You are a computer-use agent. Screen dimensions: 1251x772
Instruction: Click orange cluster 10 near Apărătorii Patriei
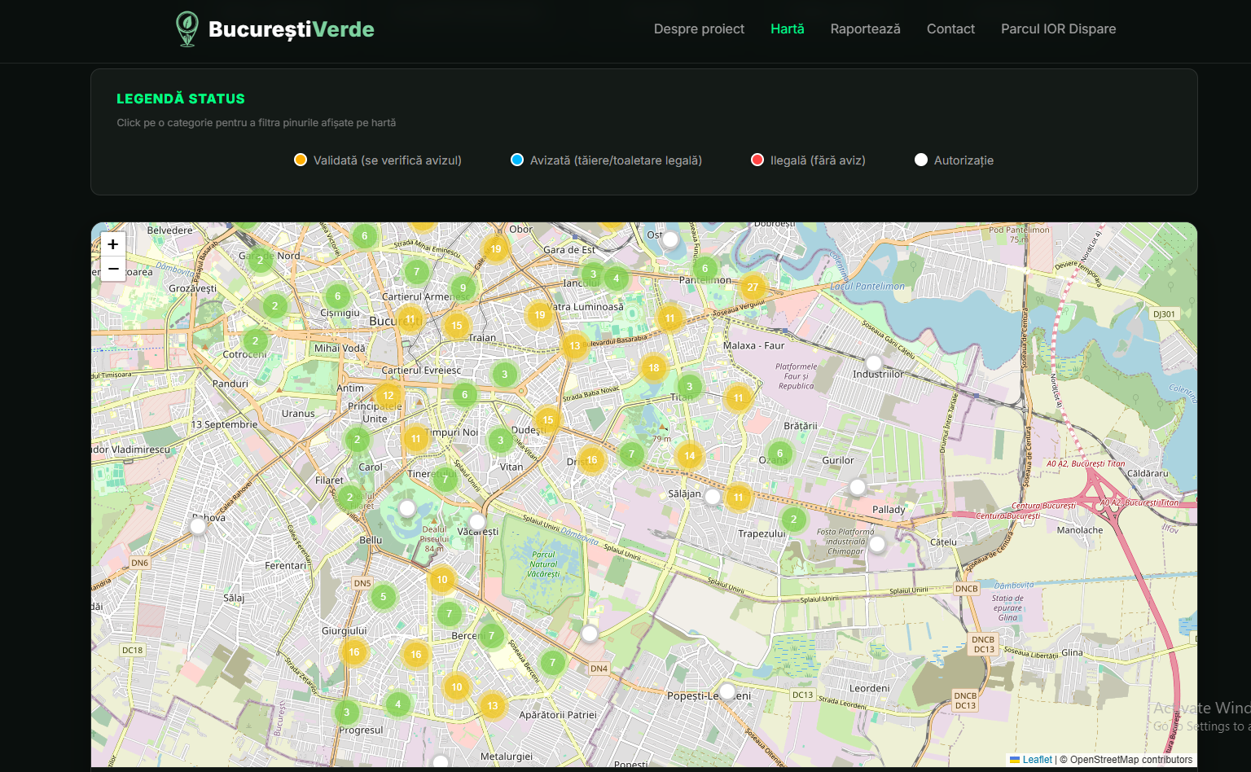pos(457,686)
